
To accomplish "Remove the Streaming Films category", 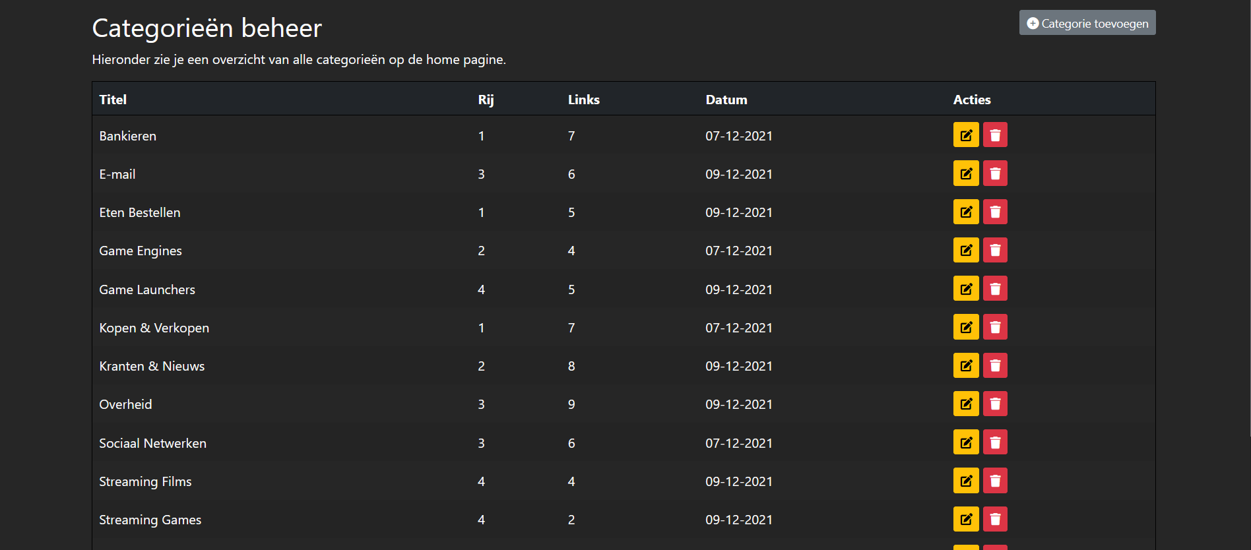I will click(x=995, y=481).
